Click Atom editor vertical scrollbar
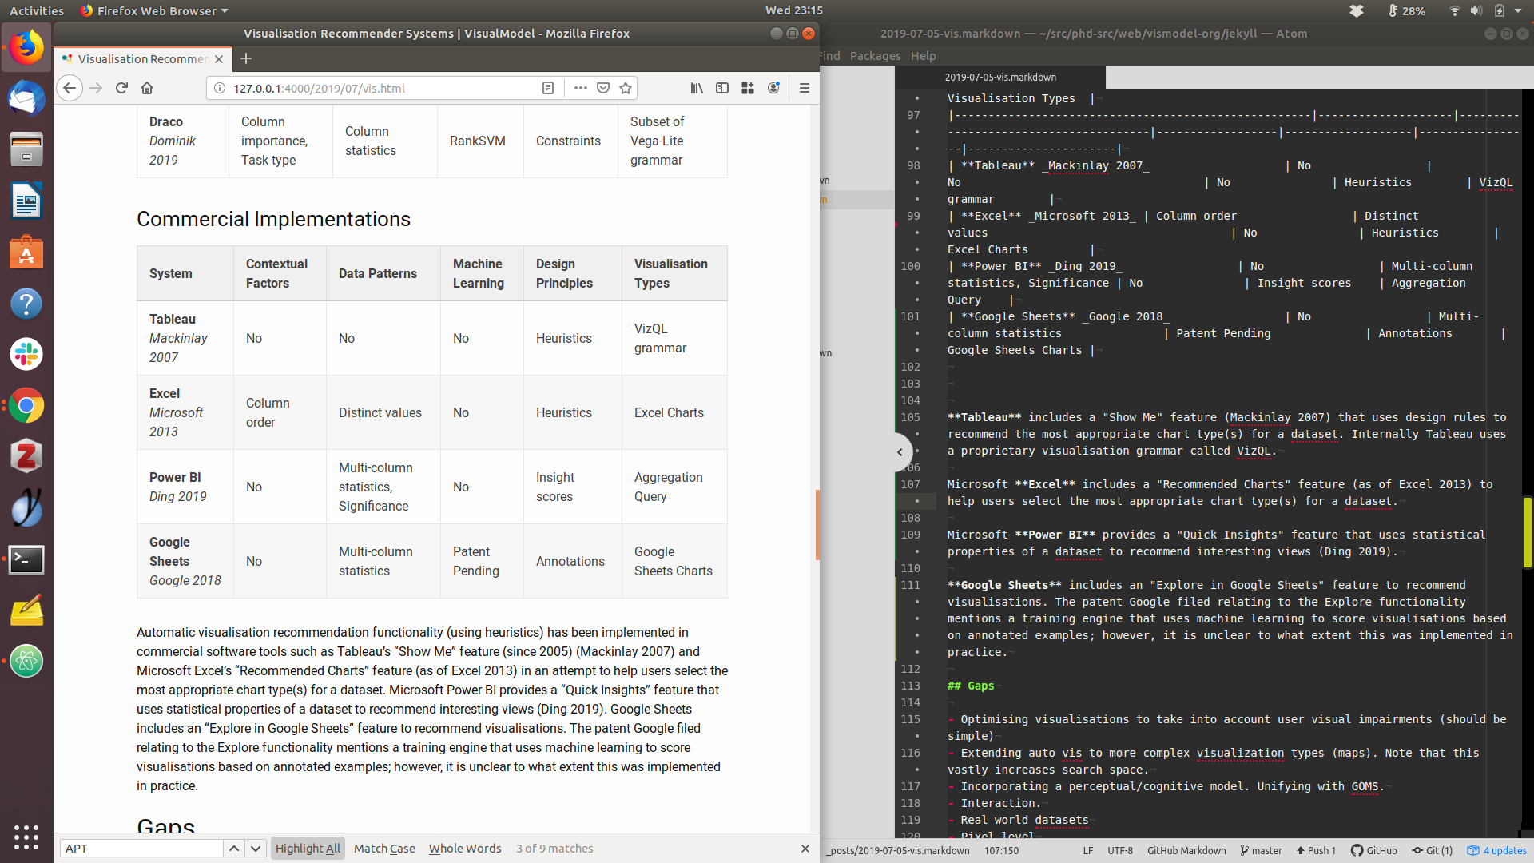 1527,532
